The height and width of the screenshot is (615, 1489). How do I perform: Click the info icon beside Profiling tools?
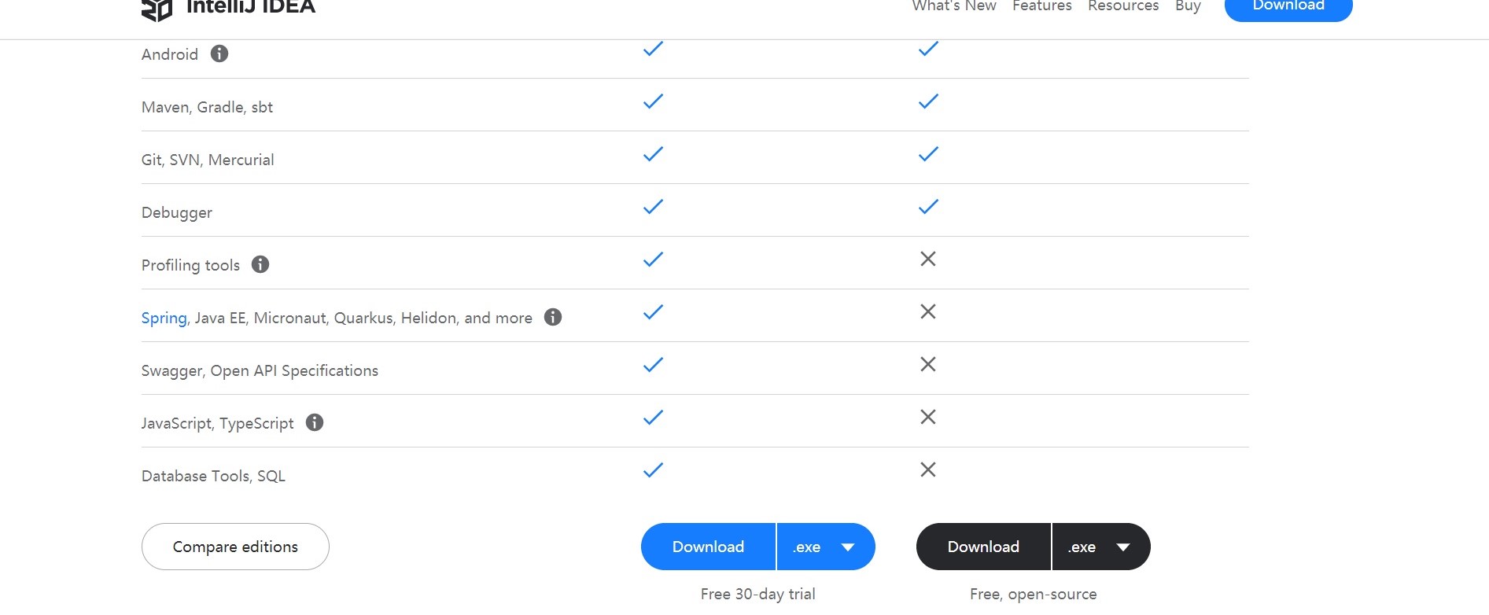click(x=260, y=264)
